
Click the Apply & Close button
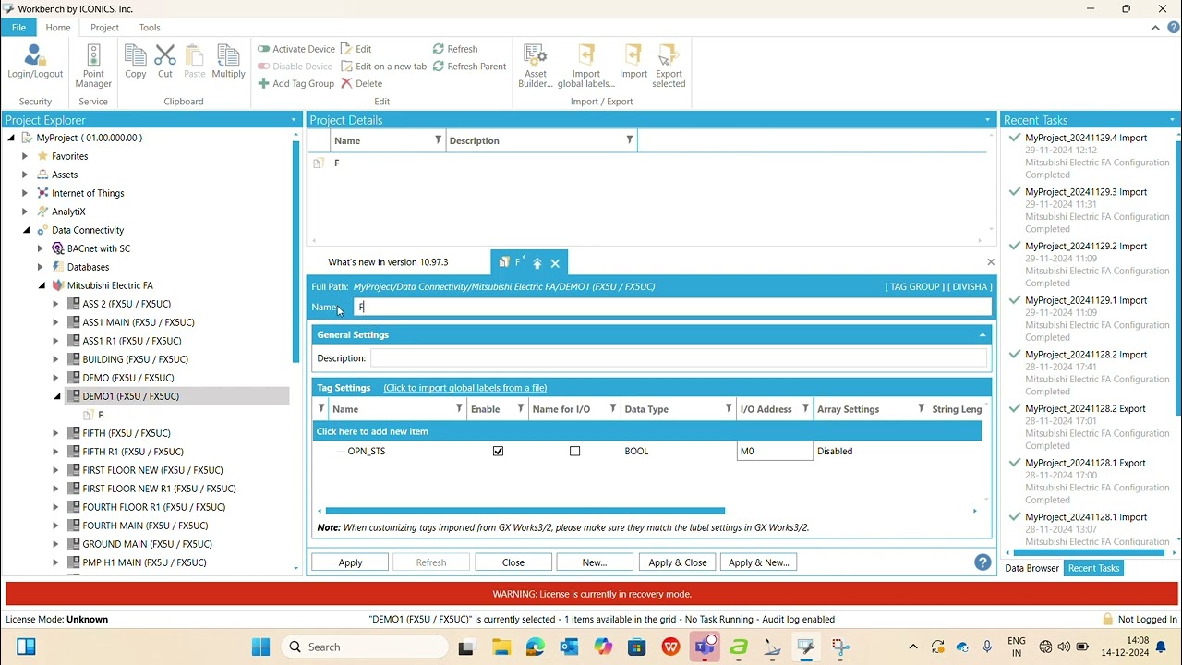tap(678, 562)
